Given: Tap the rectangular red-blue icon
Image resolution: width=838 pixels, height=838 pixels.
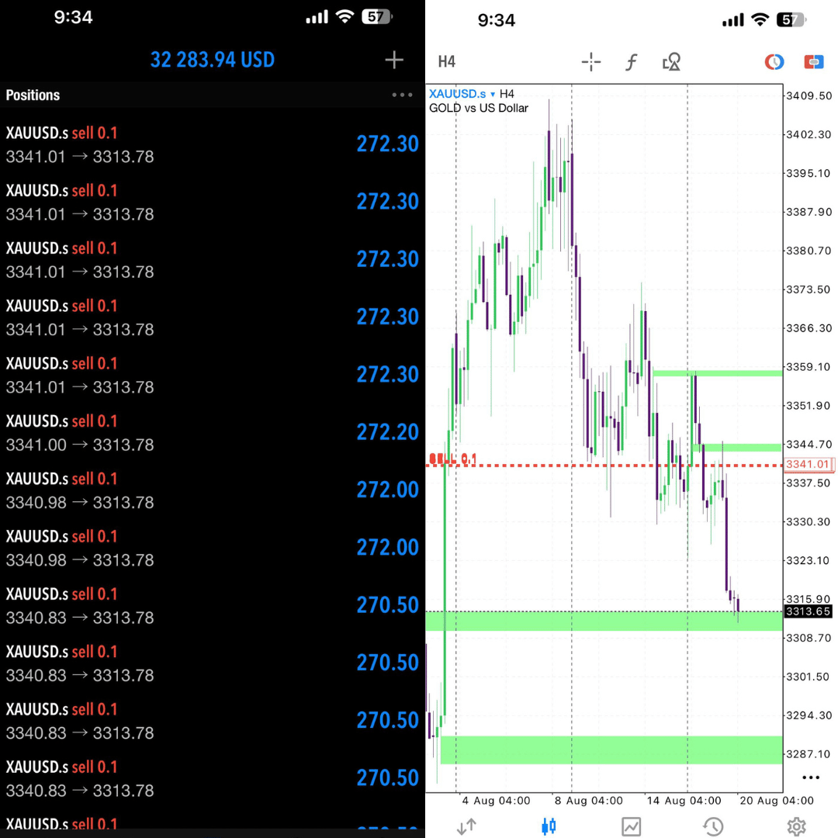Looking at the screenshot, I should [x=813, y=62].
